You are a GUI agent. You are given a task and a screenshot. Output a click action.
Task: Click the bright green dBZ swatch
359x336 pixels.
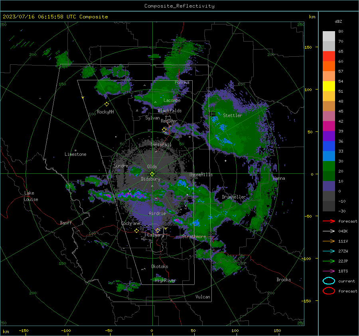[329, 166]
